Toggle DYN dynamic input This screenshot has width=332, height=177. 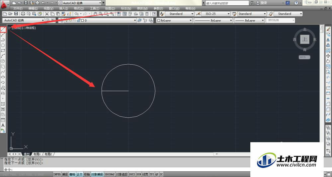point(139,174)
